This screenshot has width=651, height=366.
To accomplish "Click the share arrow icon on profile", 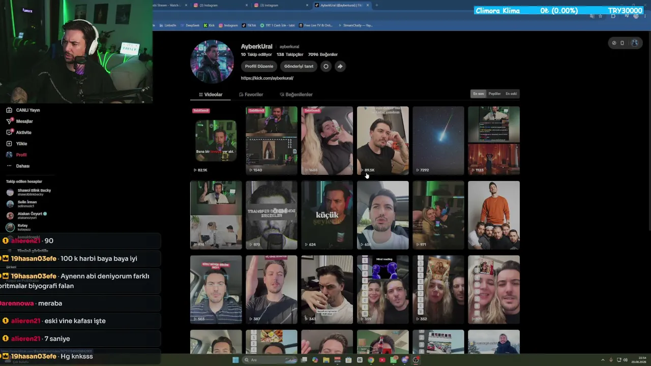I will point(340,66).
